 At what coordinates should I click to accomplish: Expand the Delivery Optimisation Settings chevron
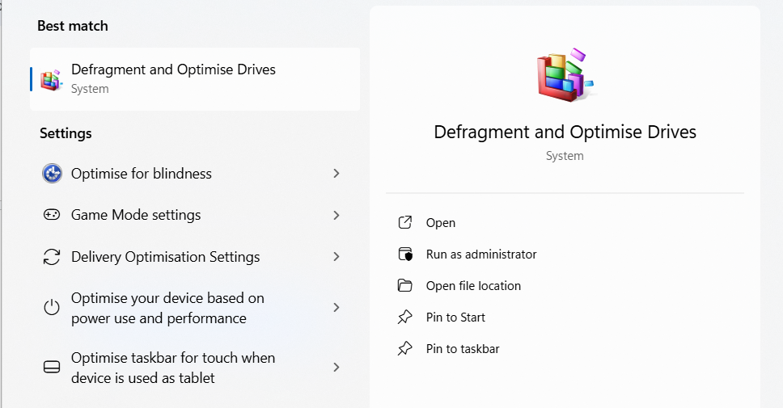(336, 257)
